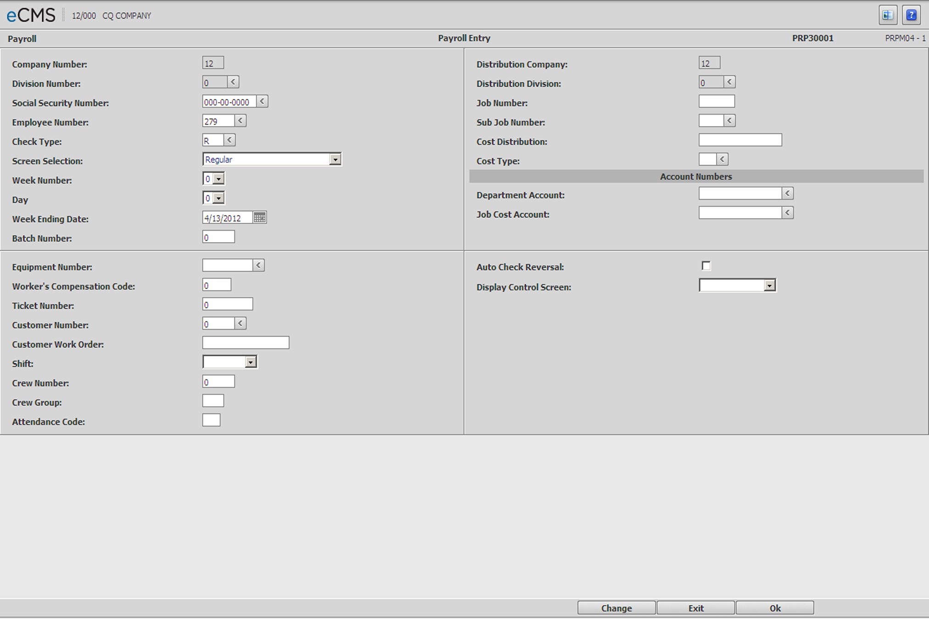Click the Week Ending Date field
Screen dimensions: 929x619
pos(228,217)
